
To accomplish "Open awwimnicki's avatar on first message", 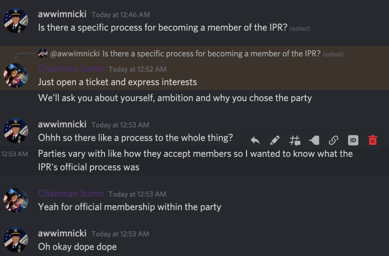I will [x=16, y=21].
